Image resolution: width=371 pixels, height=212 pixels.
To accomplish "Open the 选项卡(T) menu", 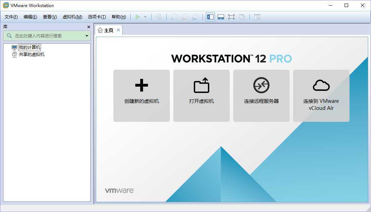I will [x=97, y=17].
